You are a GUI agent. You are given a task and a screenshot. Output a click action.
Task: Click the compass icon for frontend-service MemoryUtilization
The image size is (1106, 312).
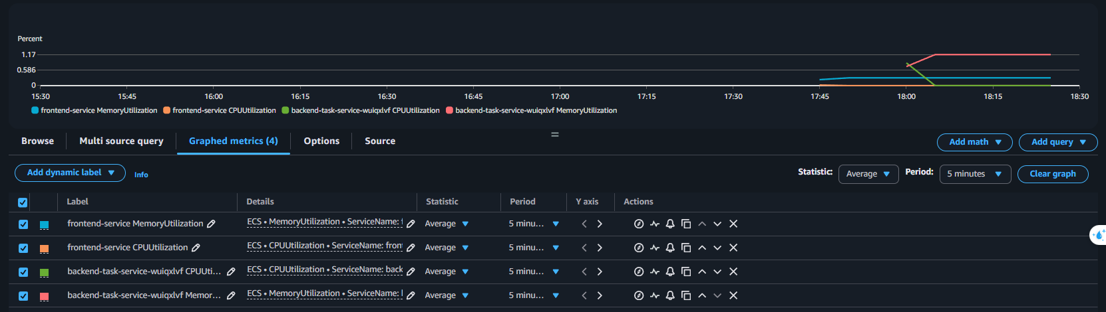[x=639, y=224]
